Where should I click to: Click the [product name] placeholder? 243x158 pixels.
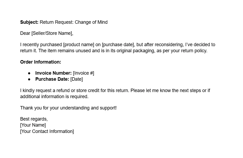(x=79, y=45)
